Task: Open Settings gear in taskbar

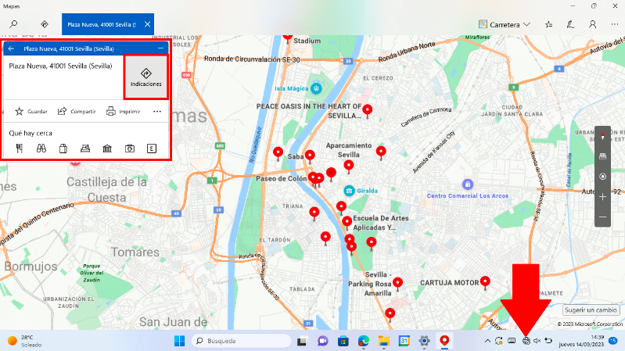Action: point(425,341)
